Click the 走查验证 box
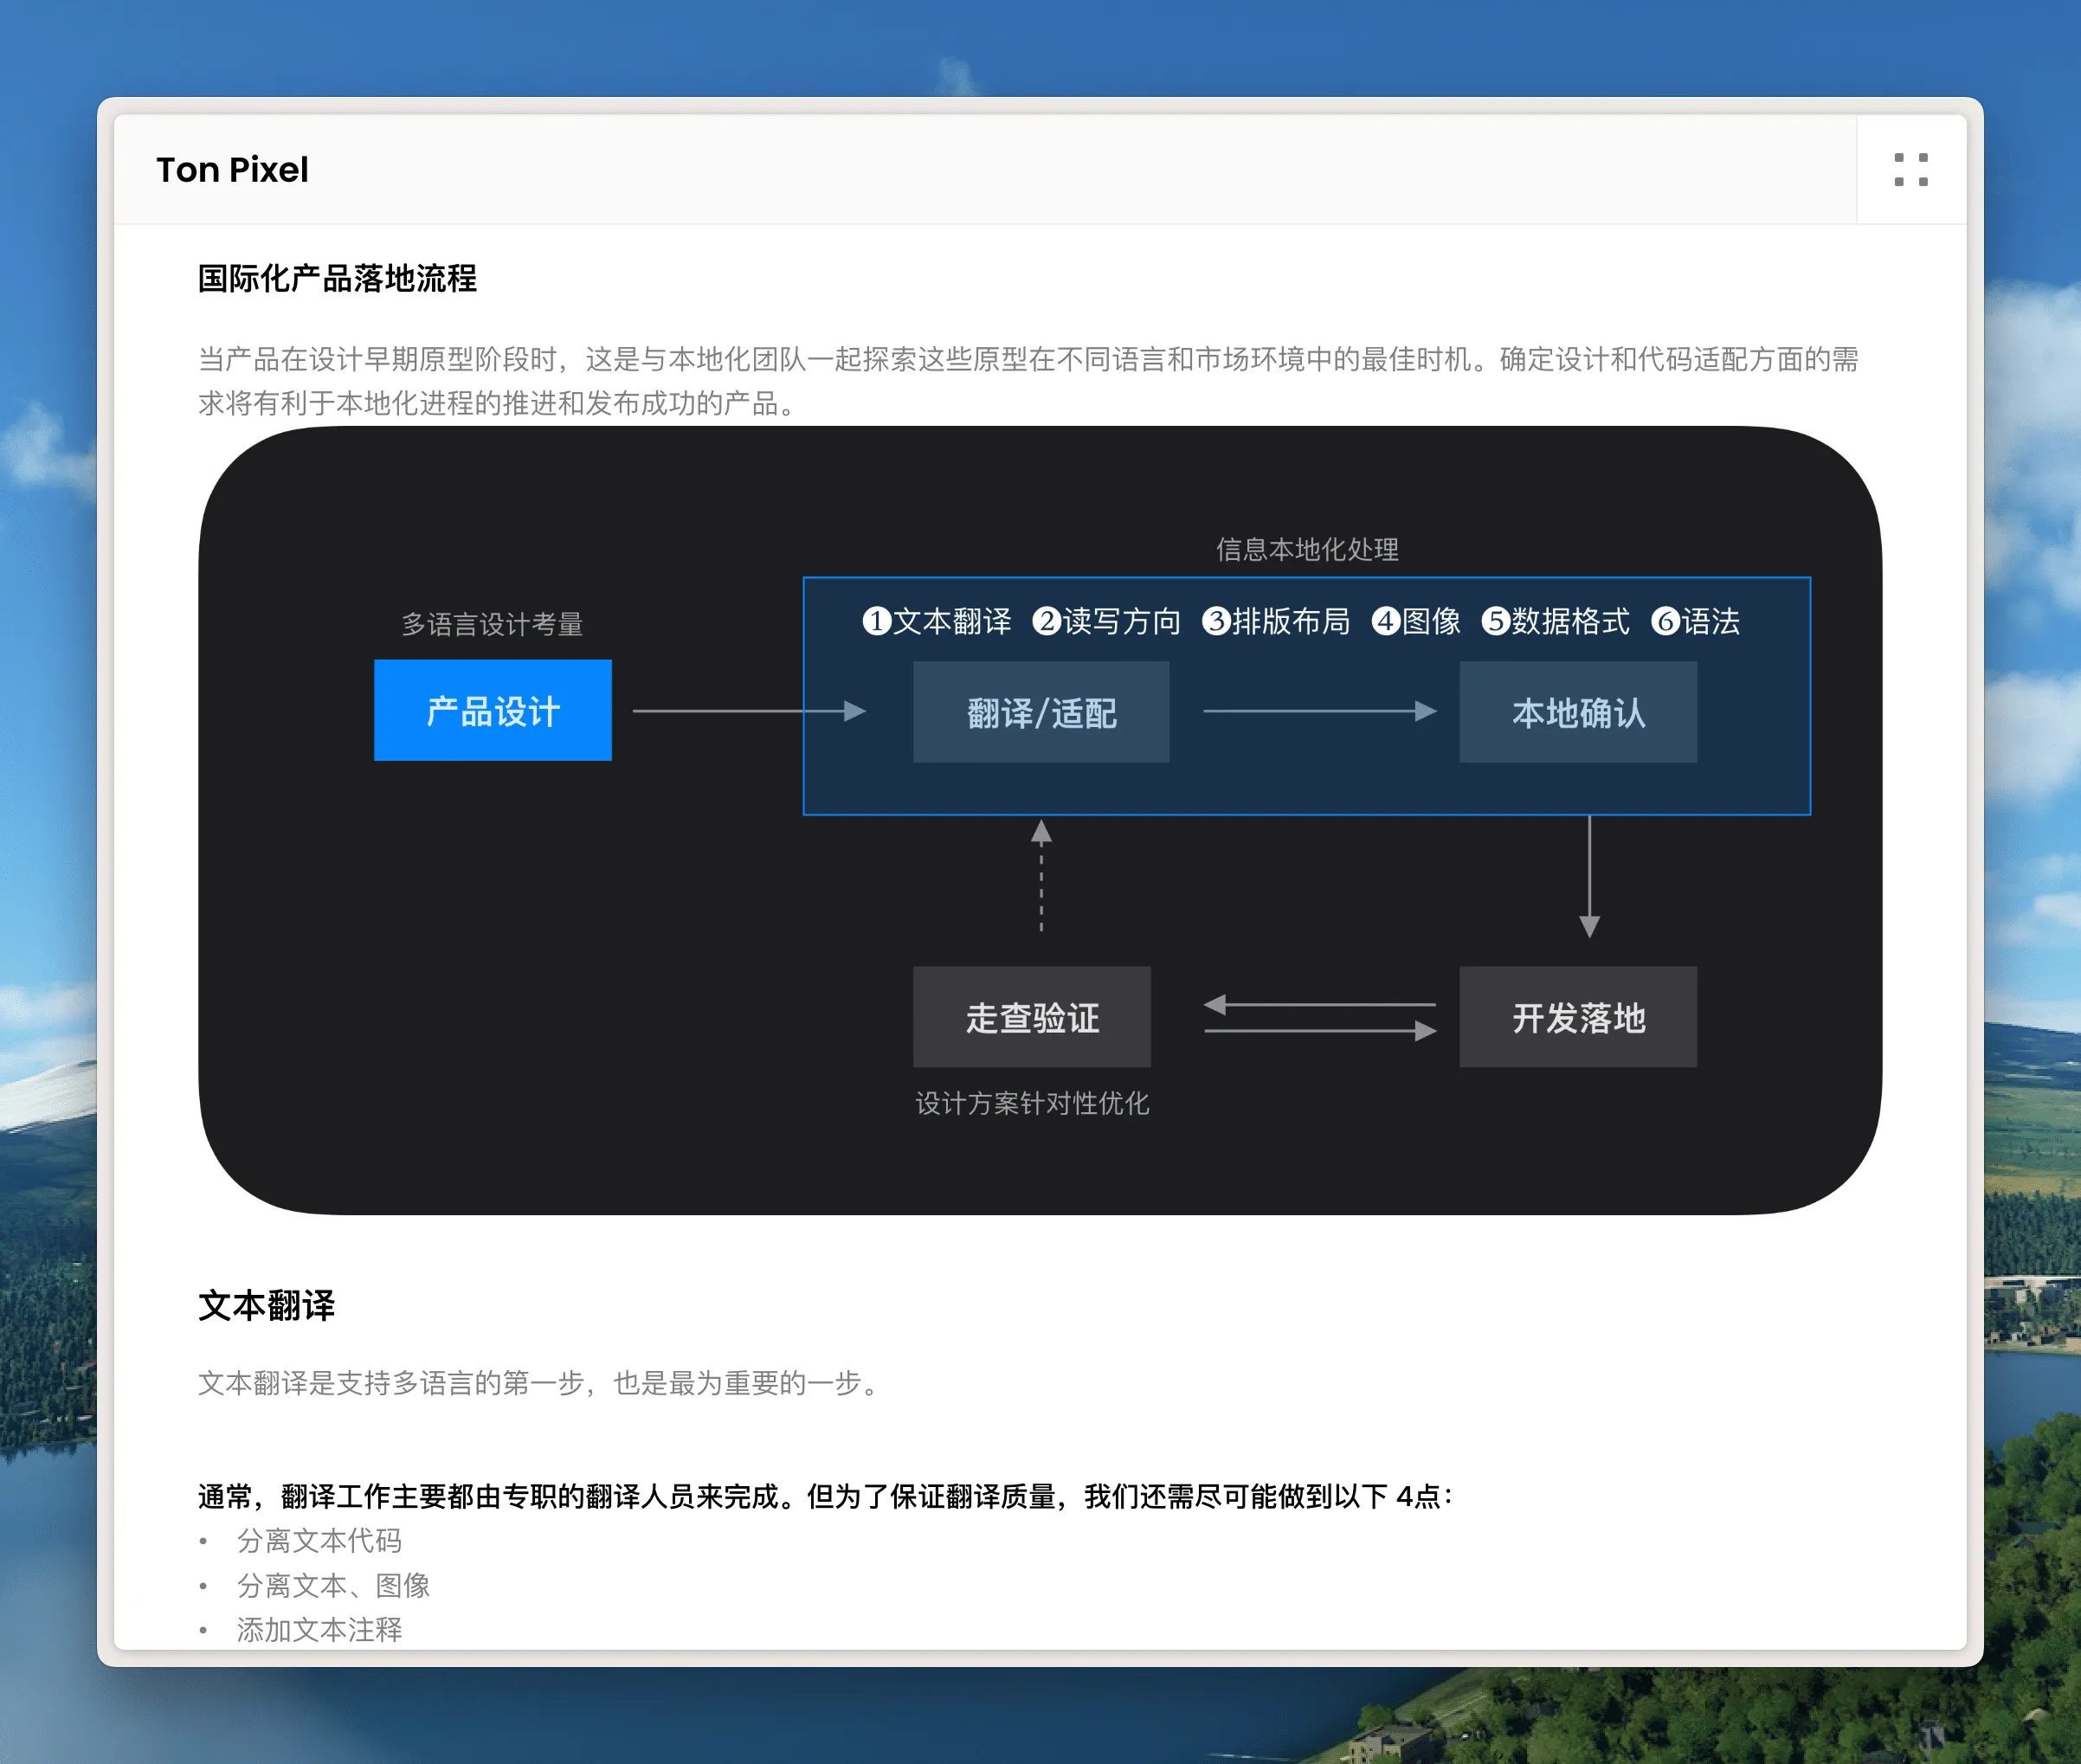 pyautogui.click(x=1031, y=1017)
